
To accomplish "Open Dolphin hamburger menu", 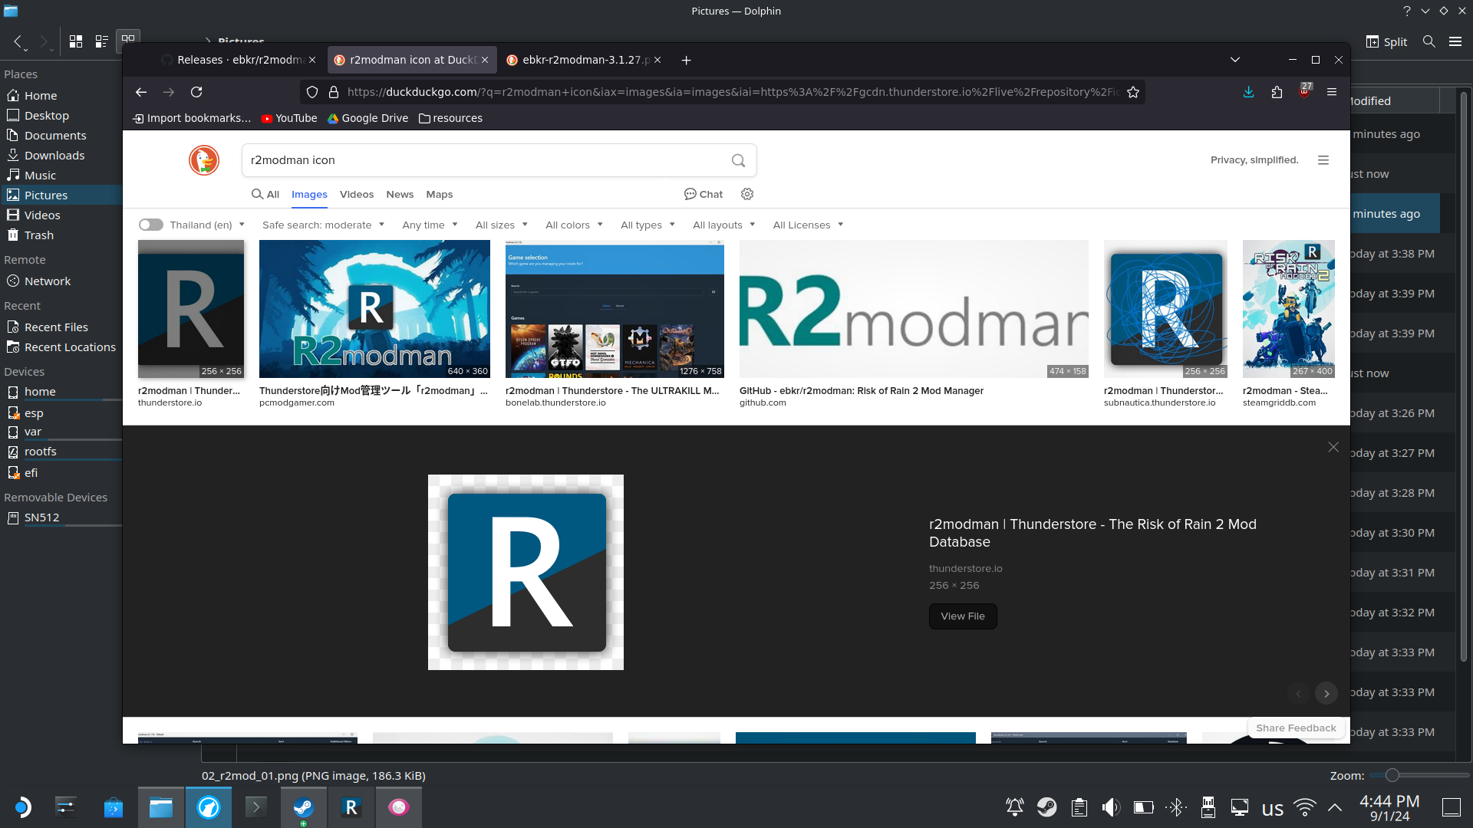I will pyautogui.click(x=1455, y=41).
